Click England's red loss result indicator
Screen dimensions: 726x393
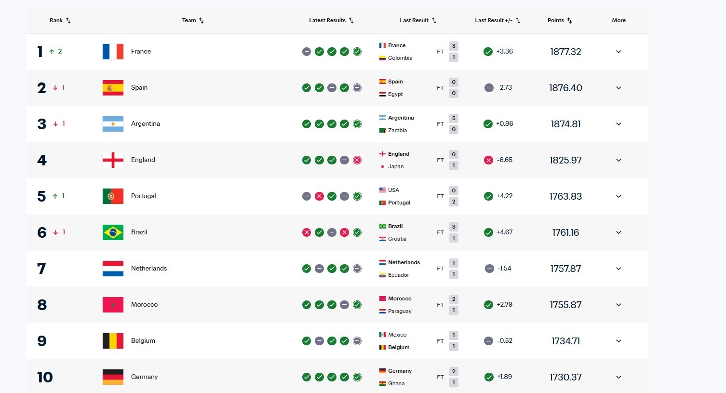point(357,160)
